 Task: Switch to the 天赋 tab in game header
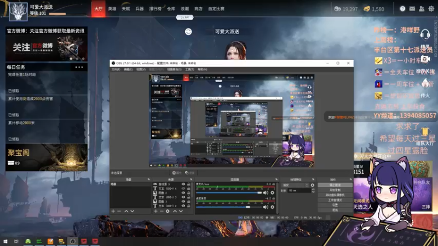point(126,9)
